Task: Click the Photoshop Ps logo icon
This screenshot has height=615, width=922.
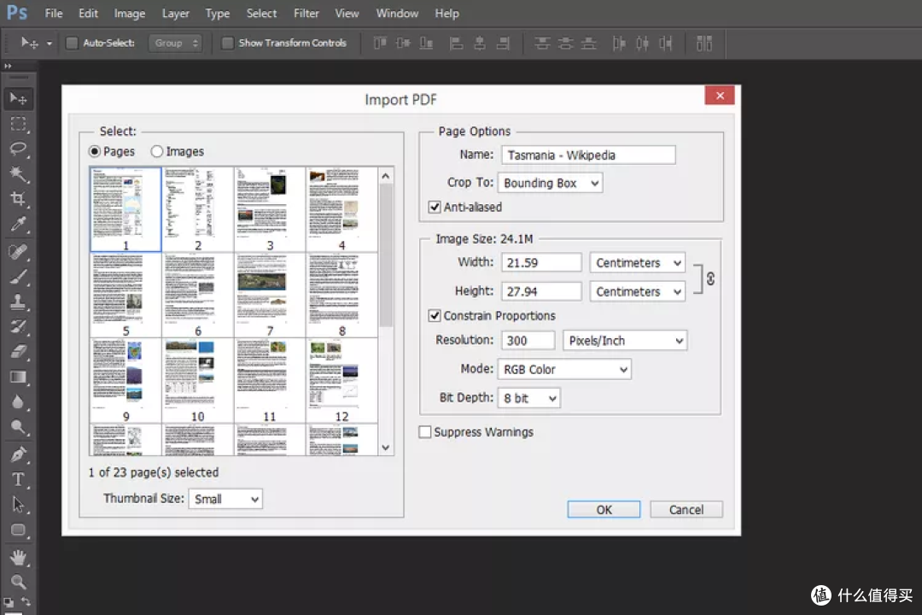Action: [x=16, y=12]
